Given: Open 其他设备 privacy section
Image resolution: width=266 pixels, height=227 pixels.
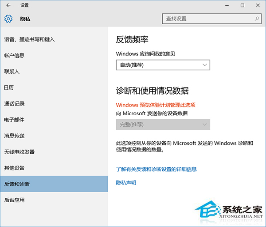Looking at the screenshot, I should tap(54, 168).
